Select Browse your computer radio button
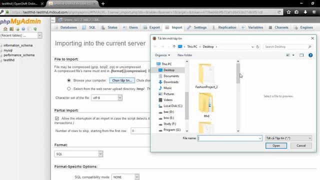Image resolution: width=320 pixels, height=180 pixels. 69,80
